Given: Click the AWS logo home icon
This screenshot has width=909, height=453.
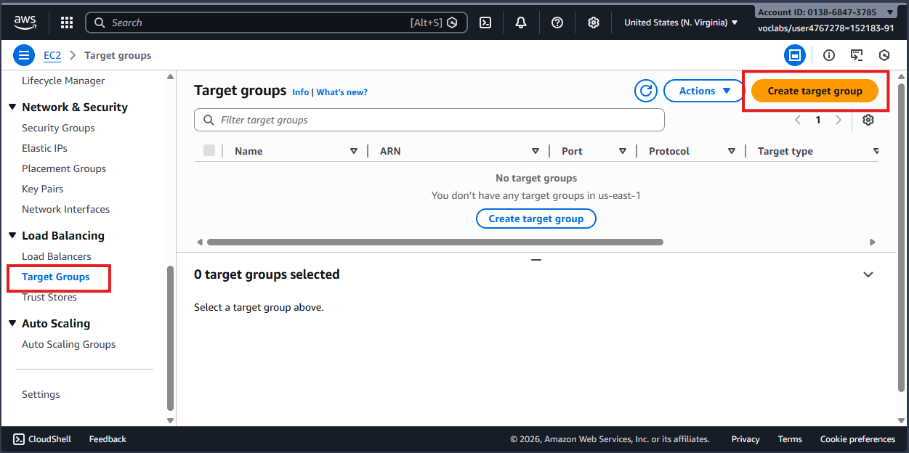Looking at the screenshot, I should [25, 23].
